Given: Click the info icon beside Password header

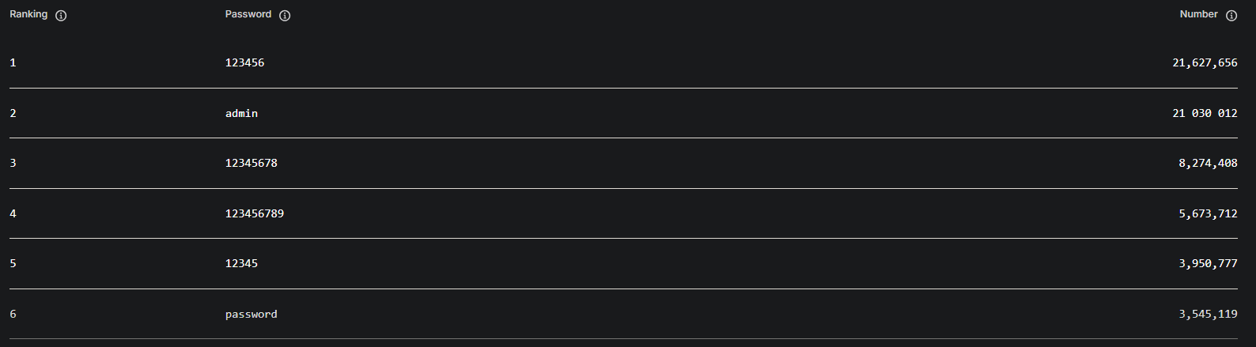Looking at the screenshot, I should tap(285, 16).
